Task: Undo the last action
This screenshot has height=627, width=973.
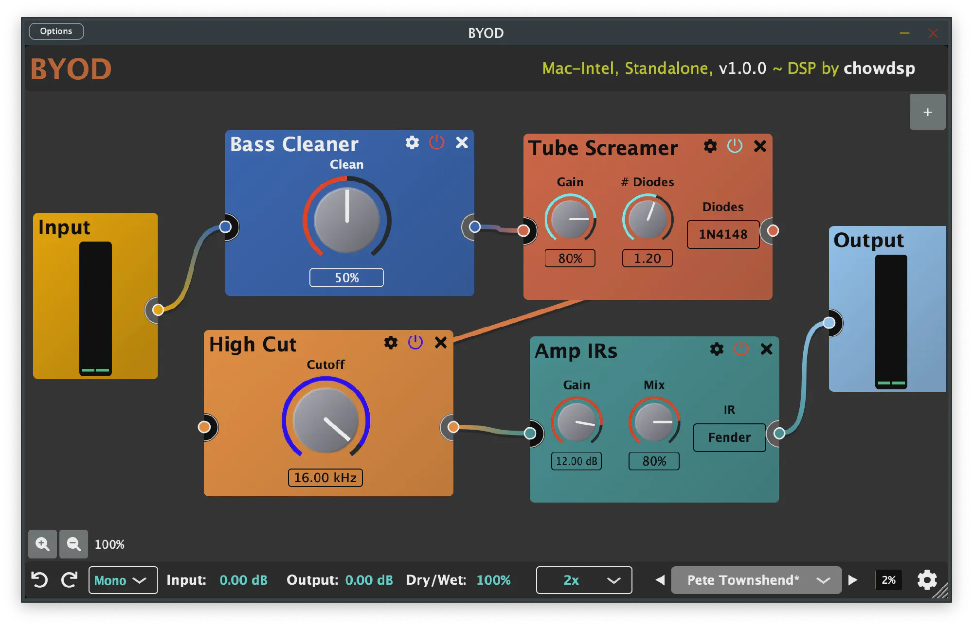Action: pyautogui.click(x=39, y=580)
